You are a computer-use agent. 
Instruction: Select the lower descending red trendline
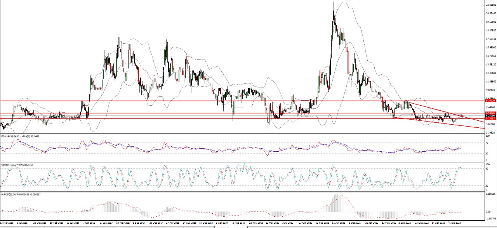point(439,122)
